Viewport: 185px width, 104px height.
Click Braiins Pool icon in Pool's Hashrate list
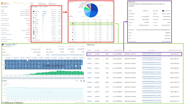34,32
